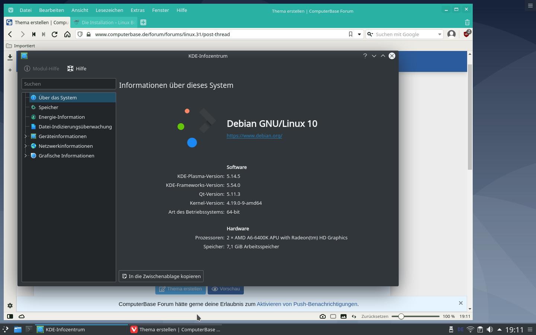The height and width of the screenshot is (335, 536).
Task: Toggle image loading in status bar
Action: coord(344,316)
